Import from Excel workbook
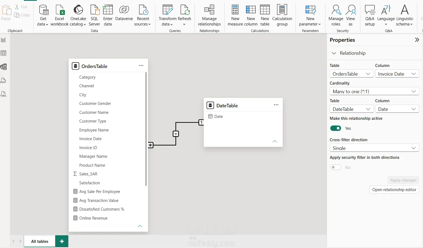 59,15
